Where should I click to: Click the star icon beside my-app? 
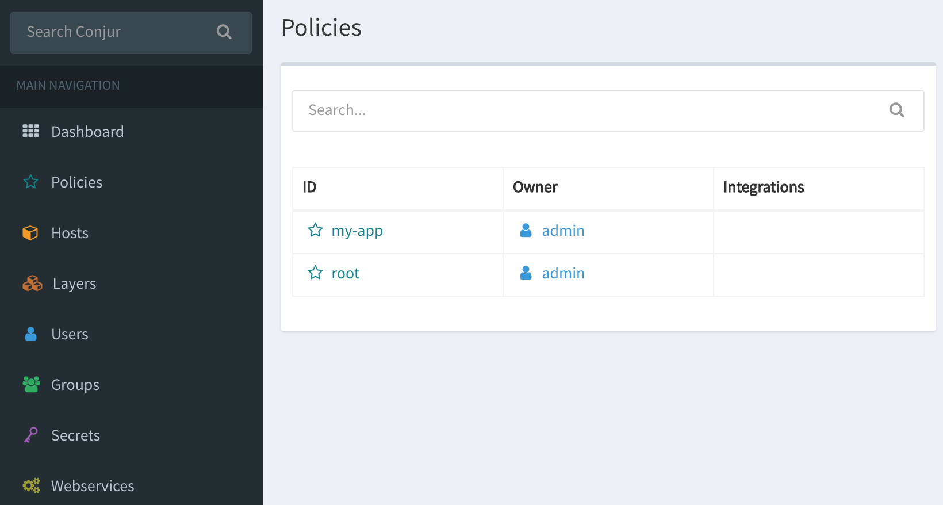point(315,231)
